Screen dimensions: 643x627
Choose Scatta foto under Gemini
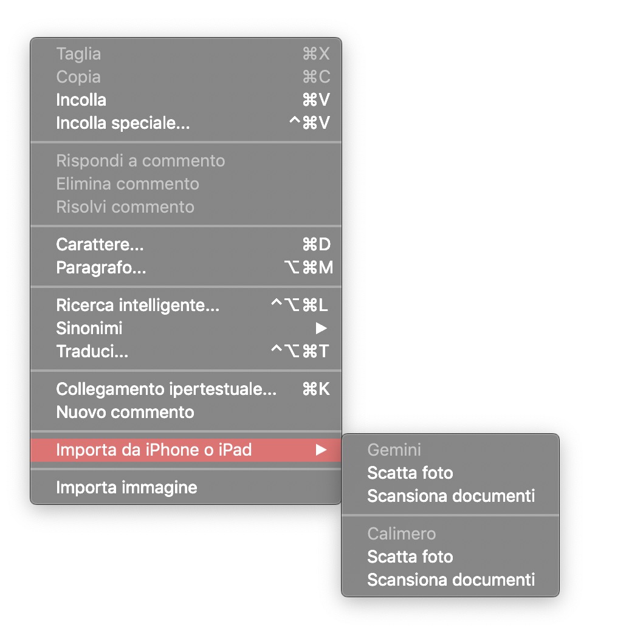(x=410, y=473)
